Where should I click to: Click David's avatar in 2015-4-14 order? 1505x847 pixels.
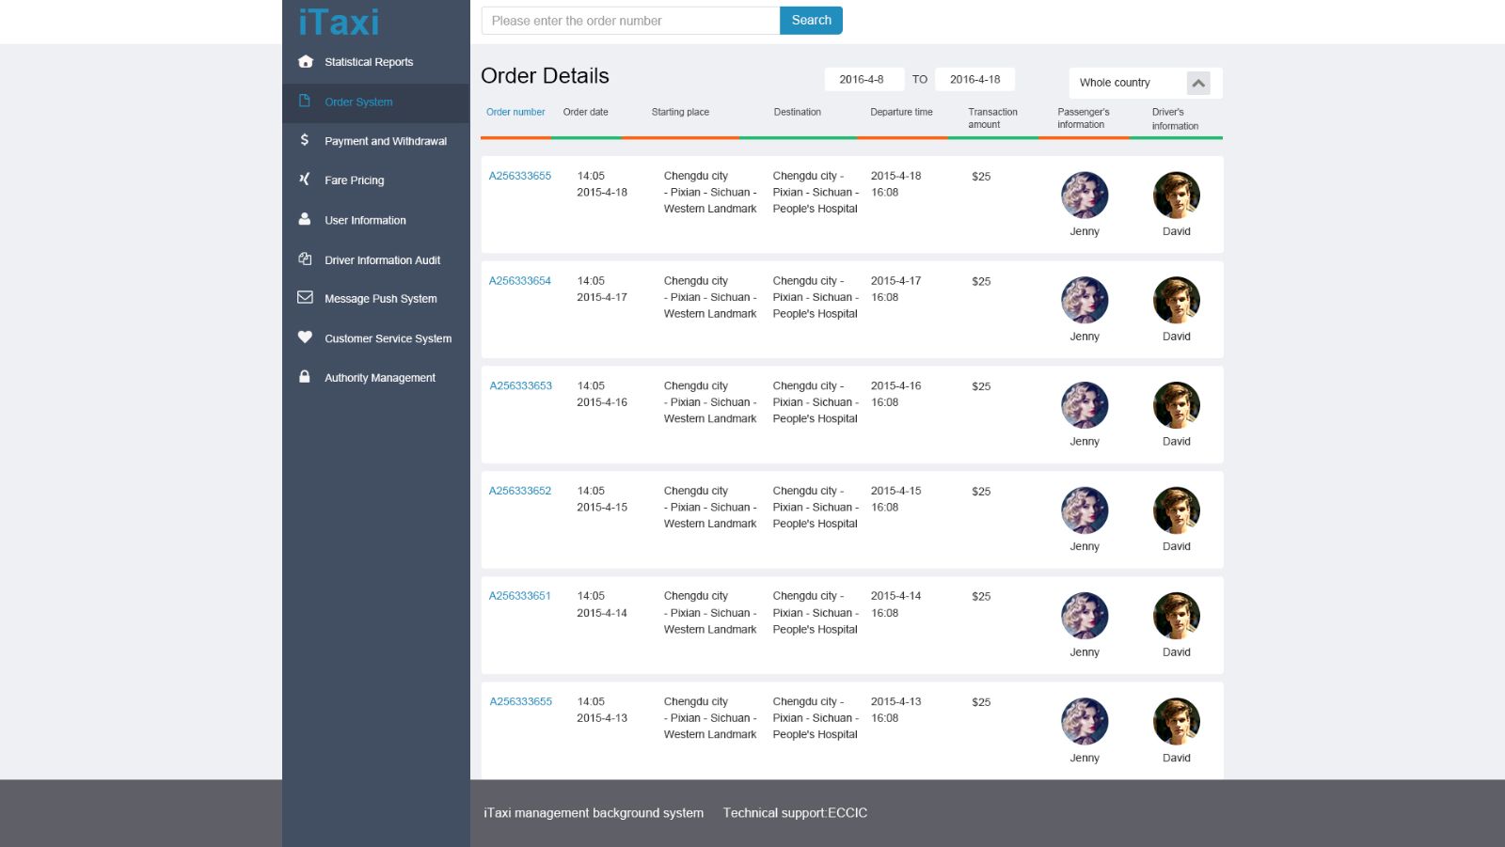click(1177, 616)
